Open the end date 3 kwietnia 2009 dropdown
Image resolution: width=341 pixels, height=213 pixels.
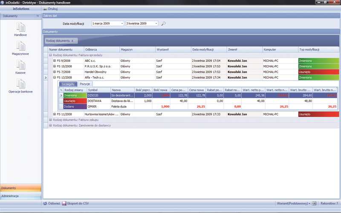[x=156, y=23]
